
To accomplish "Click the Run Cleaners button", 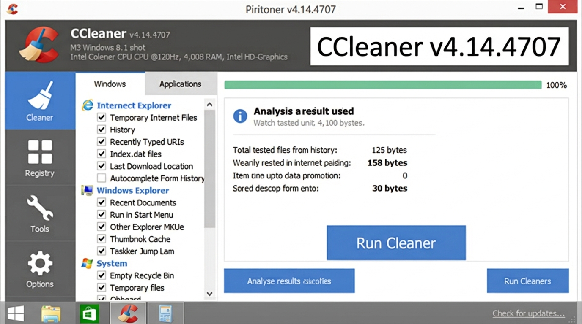I will point(528,281).
